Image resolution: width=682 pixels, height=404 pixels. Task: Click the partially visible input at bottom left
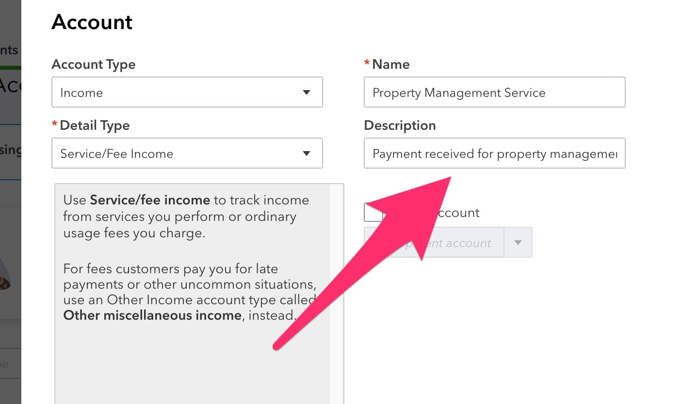click(10, 364)
